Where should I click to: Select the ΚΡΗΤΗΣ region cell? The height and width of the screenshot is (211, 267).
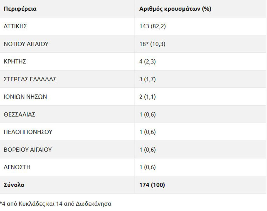click(15, 62)
